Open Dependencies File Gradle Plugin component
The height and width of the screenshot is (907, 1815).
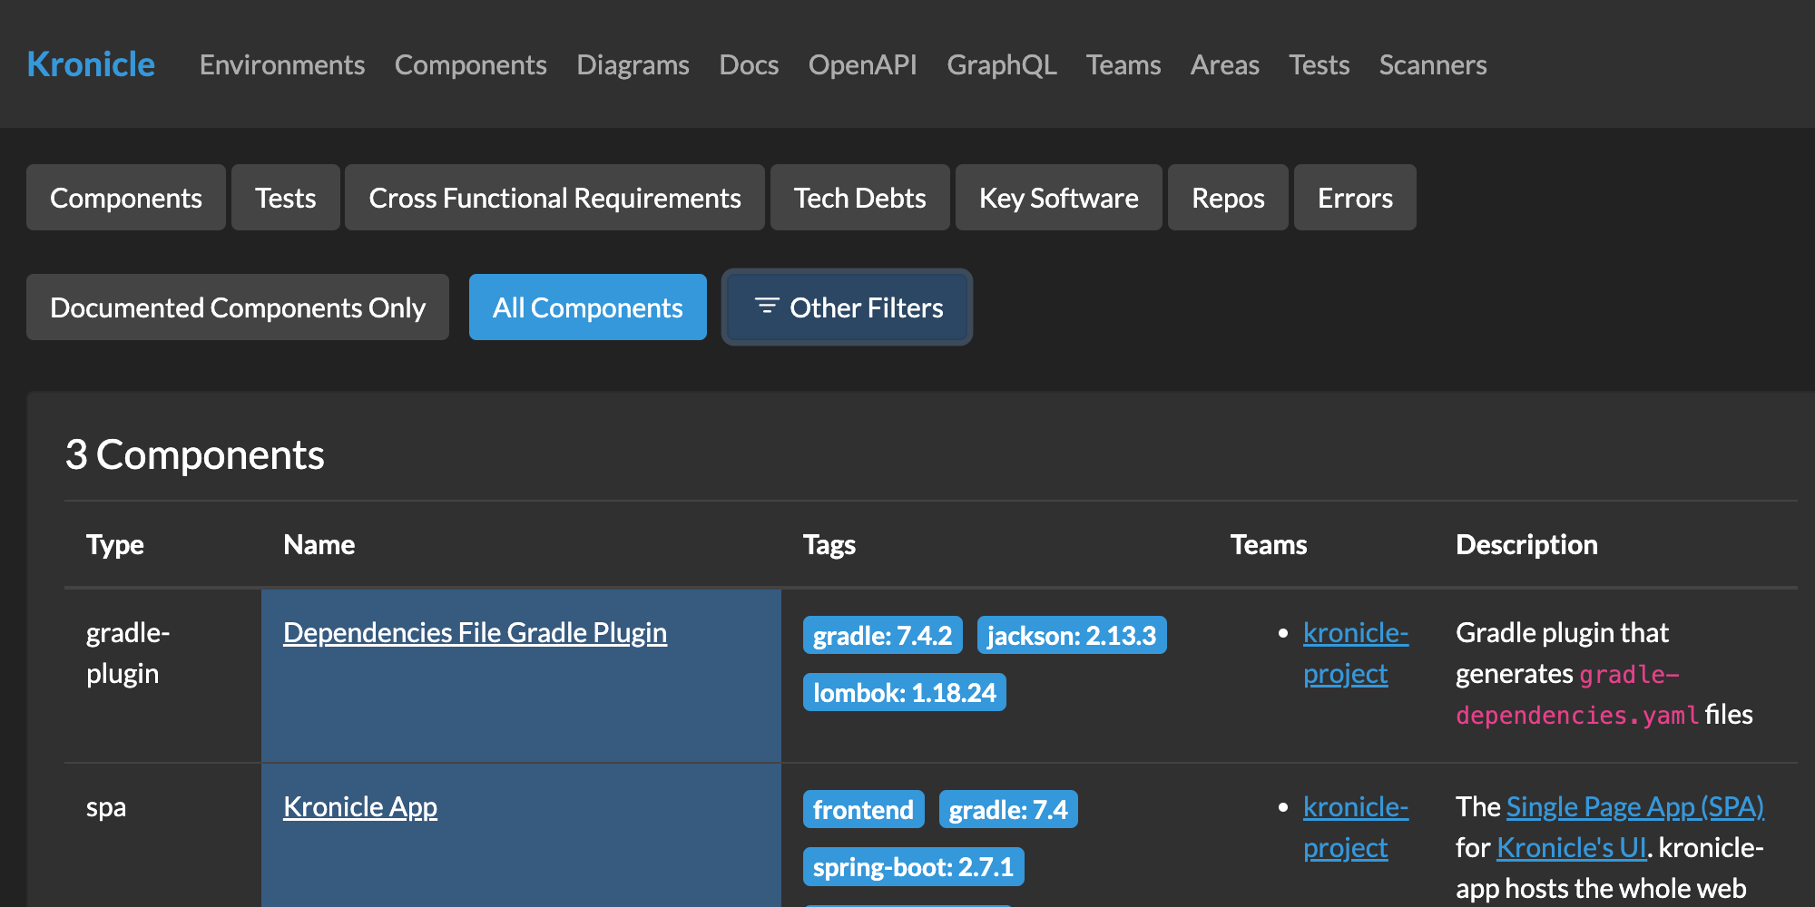click(475, 632)
